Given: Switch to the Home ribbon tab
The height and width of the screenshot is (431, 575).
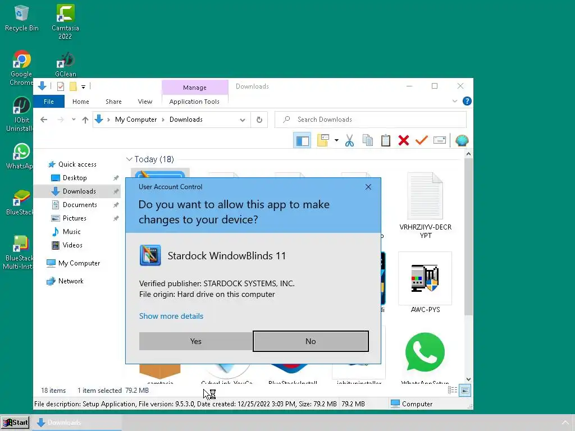Looking at the screenshot, I should [x=81, y=102].
